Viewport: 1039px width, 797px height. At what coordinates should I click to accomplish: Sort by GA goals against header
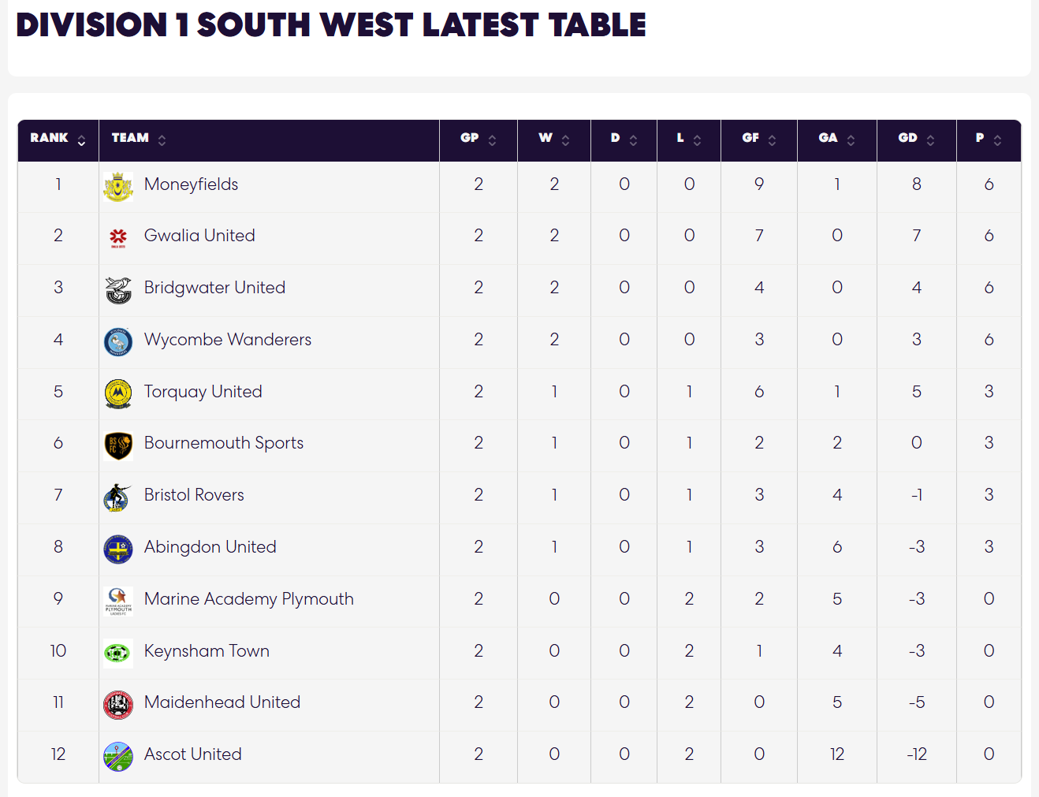click(x=837, y=140)
